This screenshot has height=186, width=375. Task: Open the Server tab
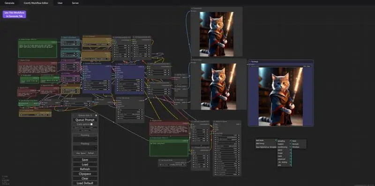[x=75, y=3]
